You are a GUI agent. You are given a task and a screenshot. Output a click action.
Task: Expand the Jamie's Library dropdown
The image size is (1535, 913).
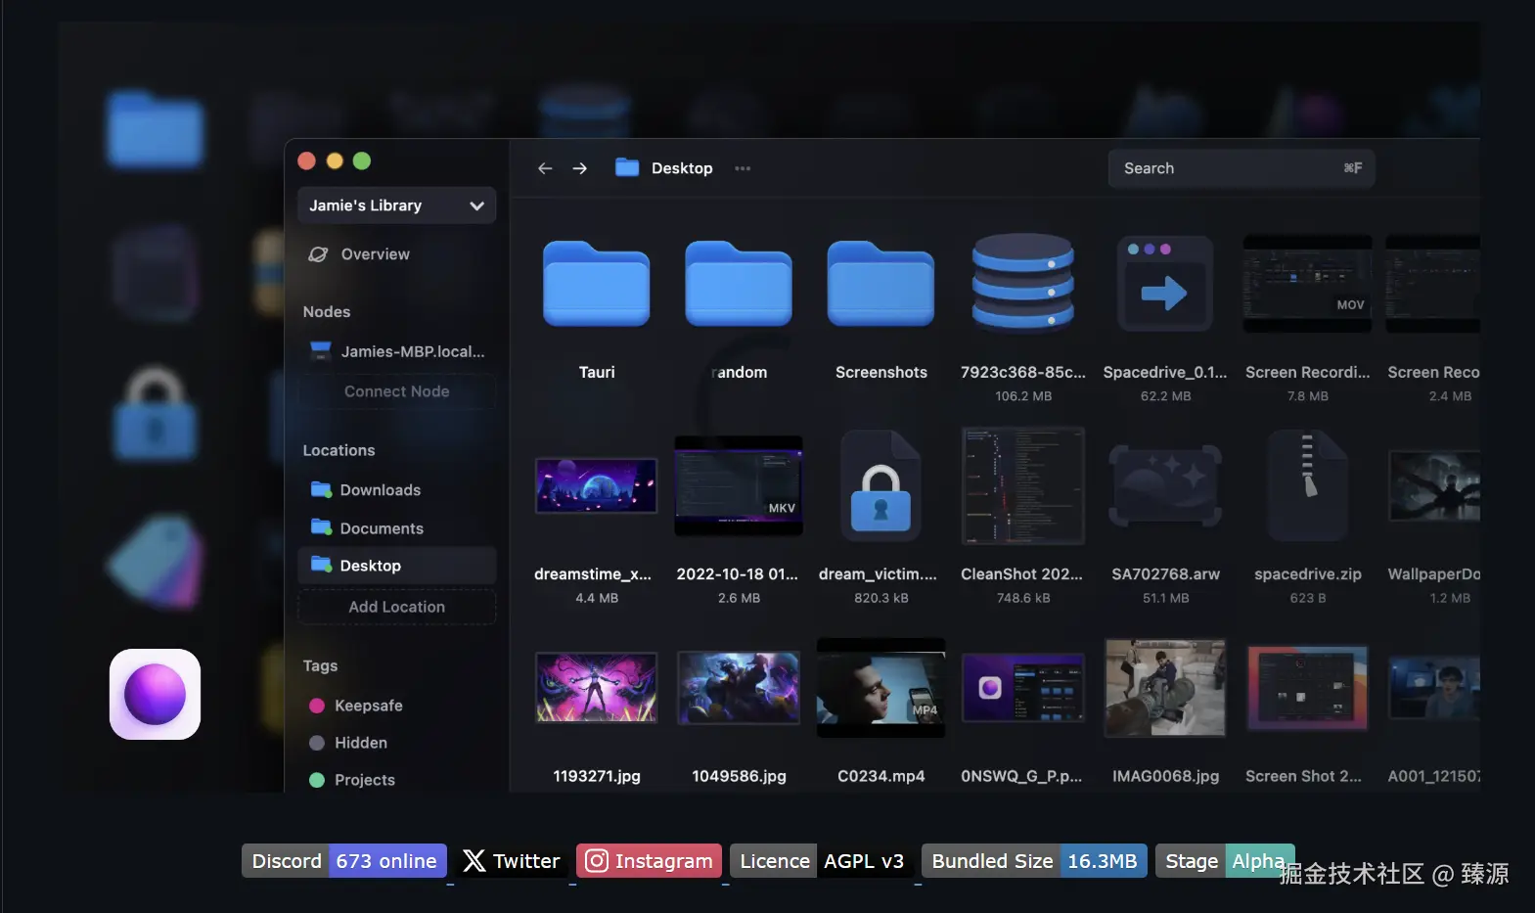pos(396,205)
